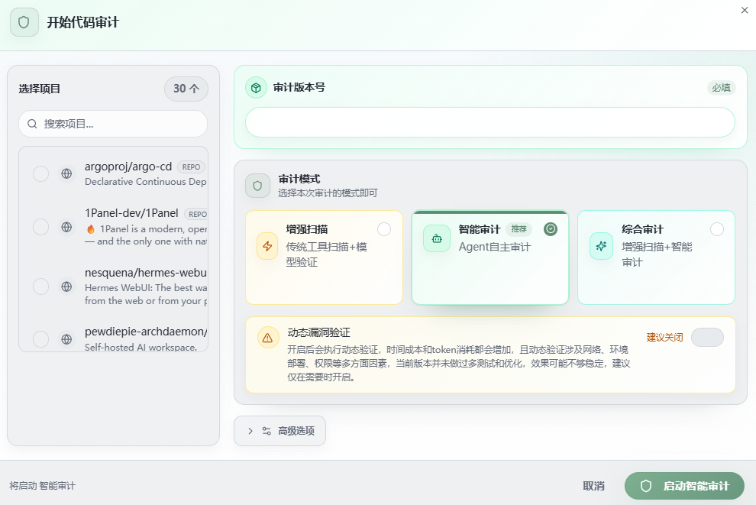The height and width of the screenshot is (505, 756).
Task: Click the globe icon next to 1Panel-dev/1Panel
Action: [66, 227]
